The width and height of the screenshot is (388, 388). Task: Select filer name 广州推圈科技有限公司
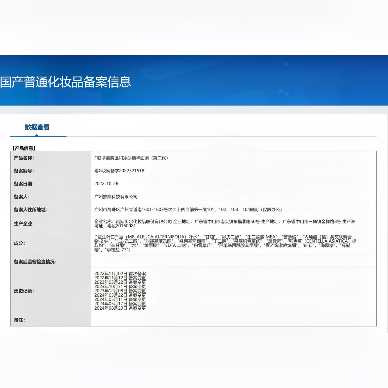tap(116, 197)
